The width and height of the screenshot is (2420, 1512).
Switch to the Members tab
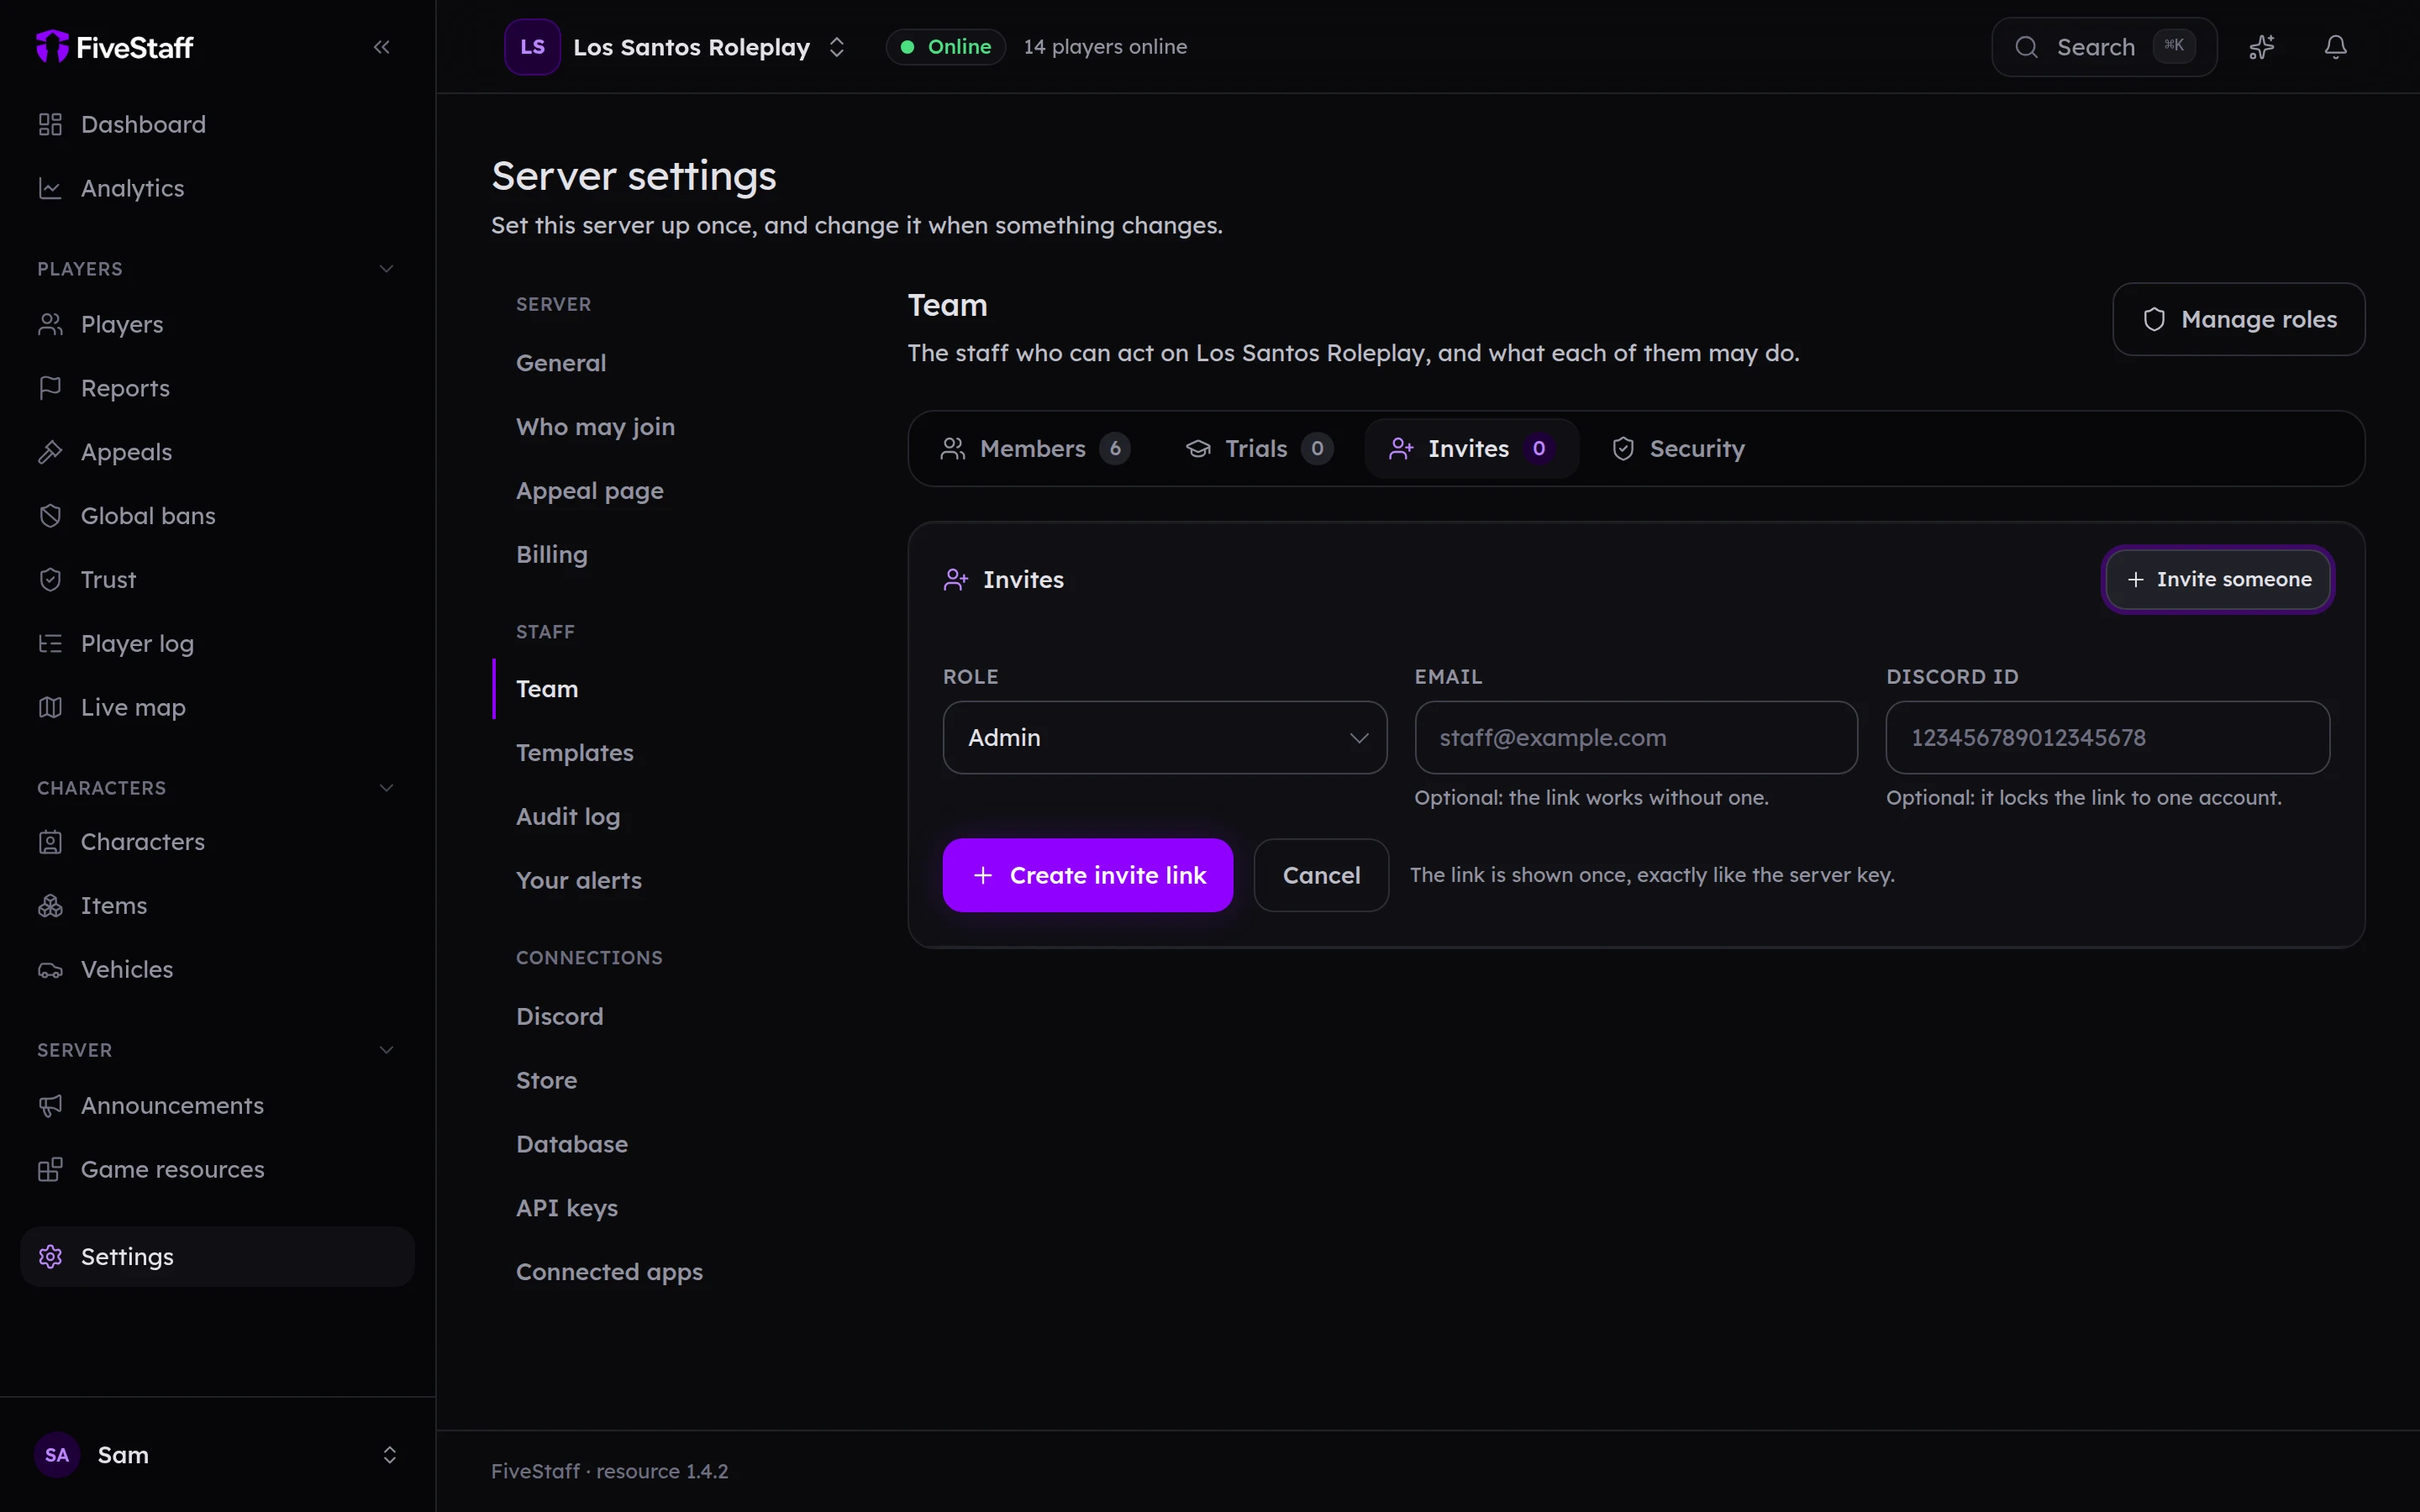coord(1034,449)
